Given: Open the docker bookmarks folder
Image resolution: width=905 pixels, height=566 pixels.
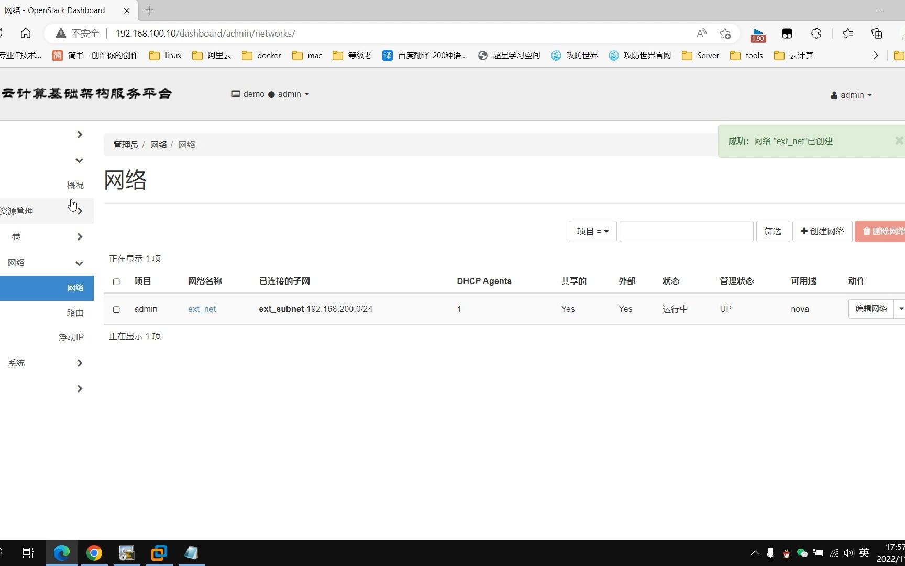Looking at the screenshot, I should pos(262,56).
